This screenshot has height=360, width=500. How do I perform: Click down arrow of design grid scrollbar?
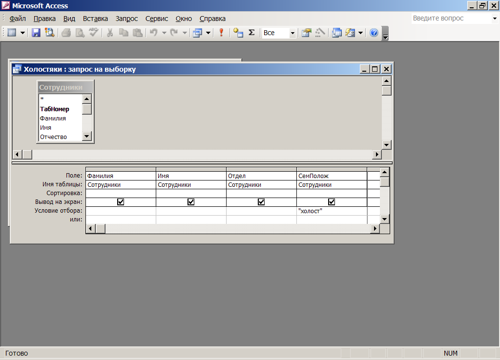pyautogui.click(x=385, y=219)
